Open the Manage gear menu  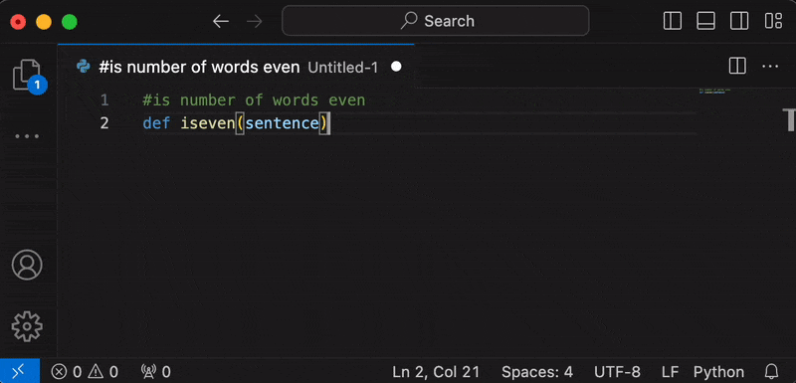[x=28, y=326]
